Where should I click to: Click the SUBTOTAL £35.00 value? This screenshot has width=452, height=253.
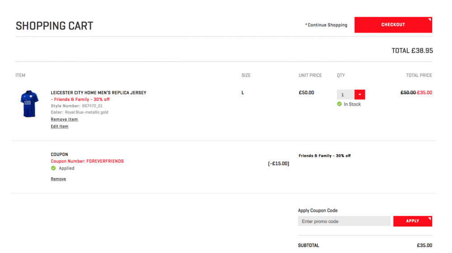(x=424, y=245)
